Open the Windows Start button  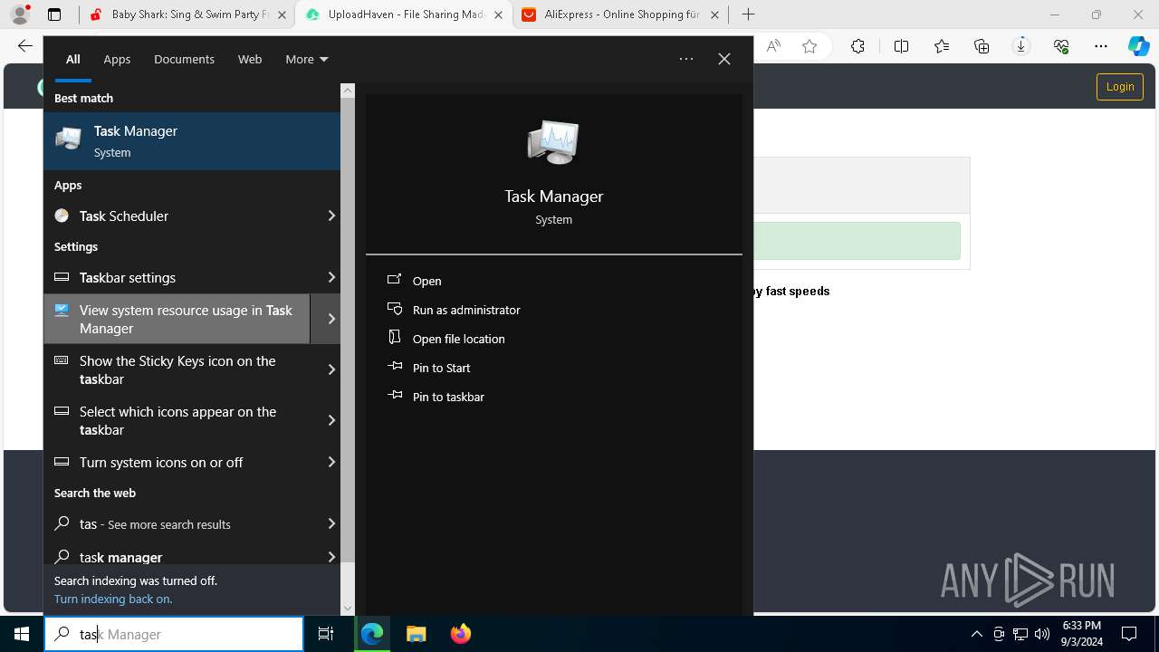[22, 634]
